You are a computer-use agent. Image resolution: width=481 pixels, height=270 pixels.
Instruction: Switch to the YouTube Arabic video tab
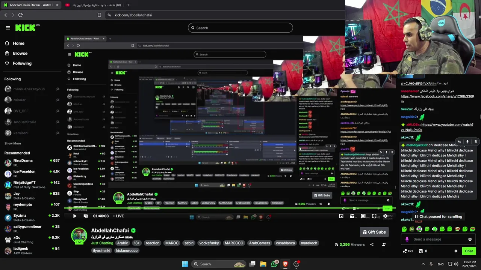[93, 5]
